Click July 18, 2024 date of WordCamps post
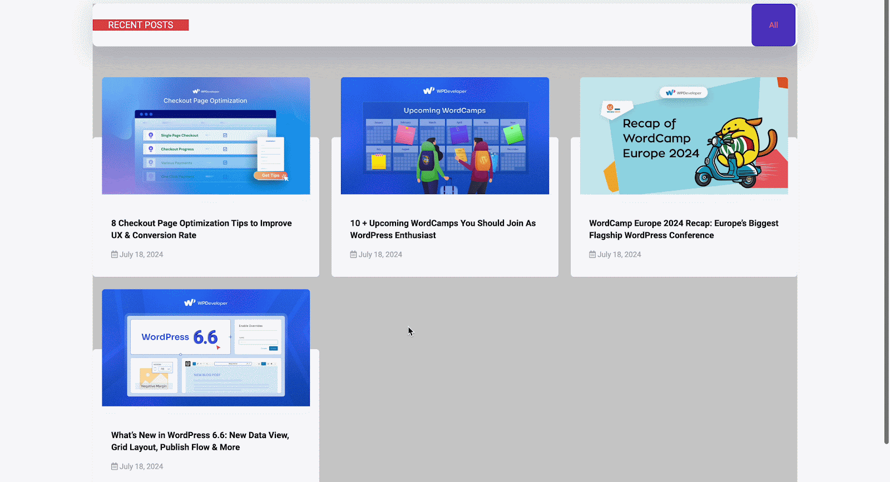 point(380,255)
